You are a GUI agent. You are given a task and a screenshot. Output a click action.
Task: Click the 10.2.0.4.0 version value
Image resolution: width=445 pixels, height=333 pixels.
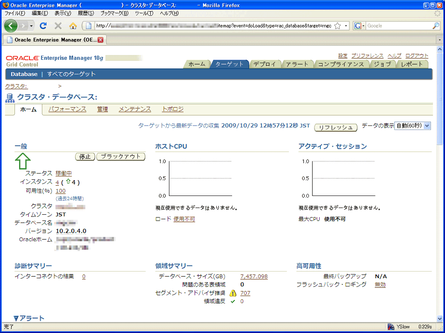coord(71,231)
